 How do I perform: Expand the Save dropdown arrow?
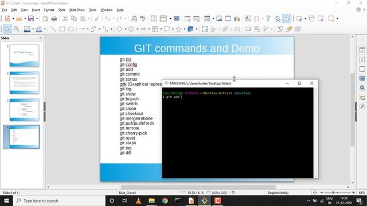point(37,19)
